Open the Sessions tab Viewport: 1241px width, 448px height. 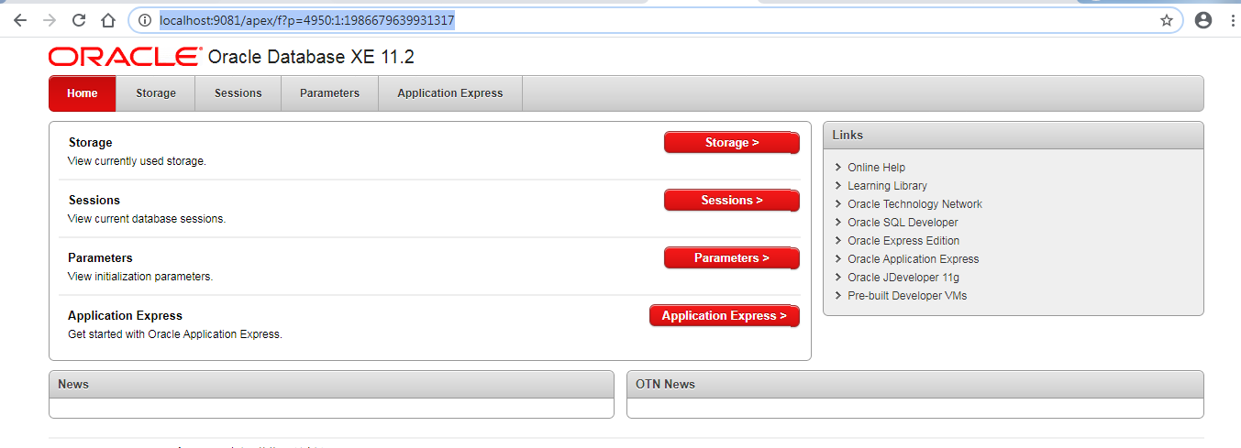point(238,93)
